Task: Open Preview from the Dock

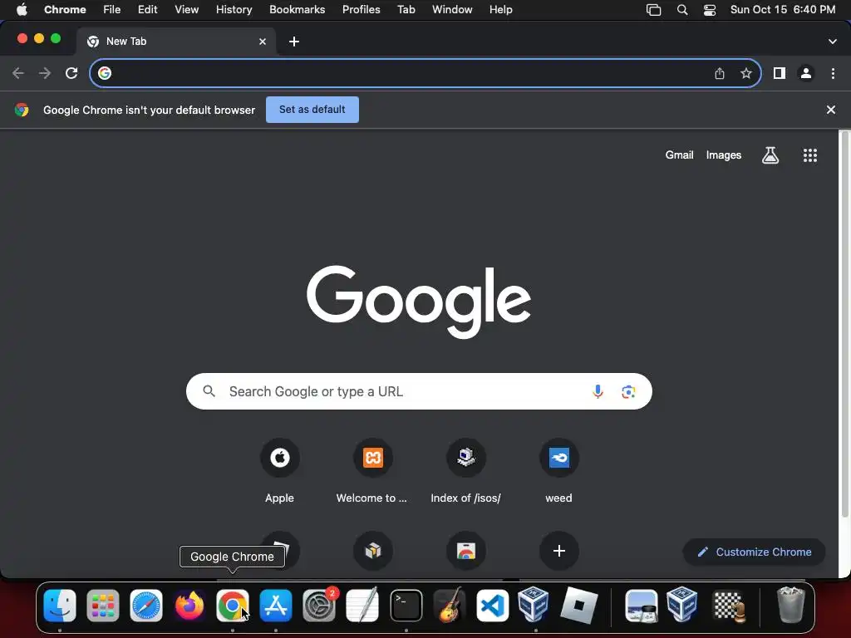Action: pos(641,605)
